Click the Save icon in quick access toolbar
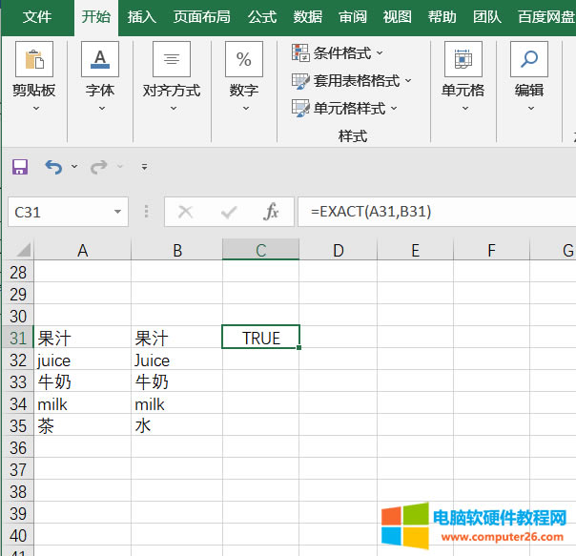 (19, 167)
